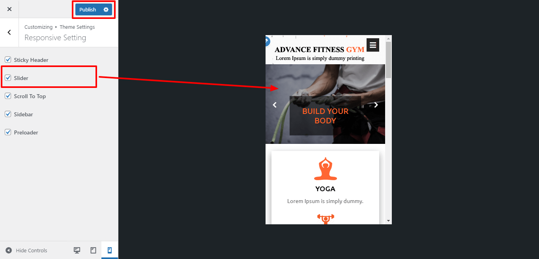
Task: Go back using the left chevron arrow
Action: tap(9, 32)
